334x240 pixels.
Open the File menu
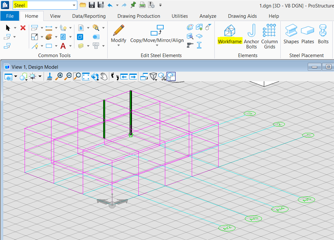tap(10, 16)
